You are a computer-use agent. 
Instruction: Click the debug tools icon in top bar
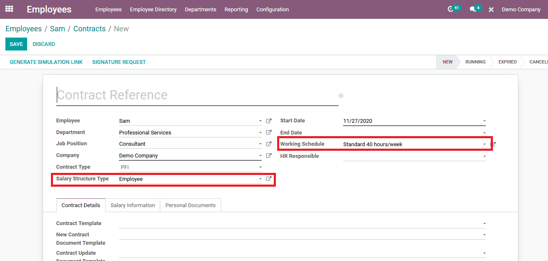tap(491, 9)
